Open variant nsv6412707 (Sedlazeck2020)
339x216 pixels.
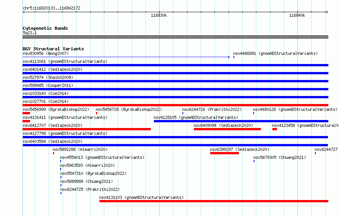pos(53,125)
